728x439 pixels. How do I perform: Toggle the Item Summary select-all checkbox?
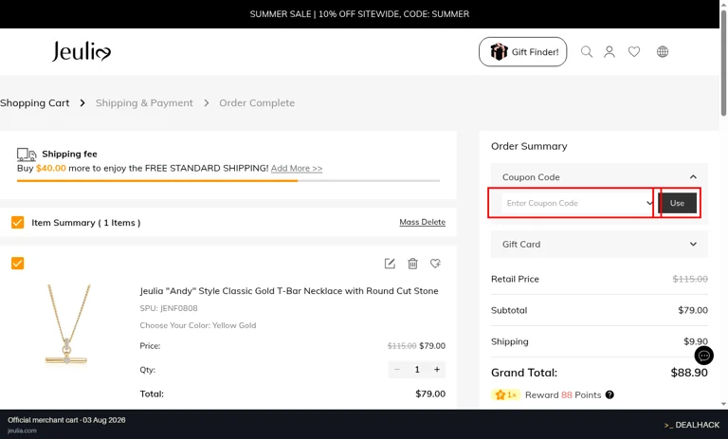click(x=18, y=223)
